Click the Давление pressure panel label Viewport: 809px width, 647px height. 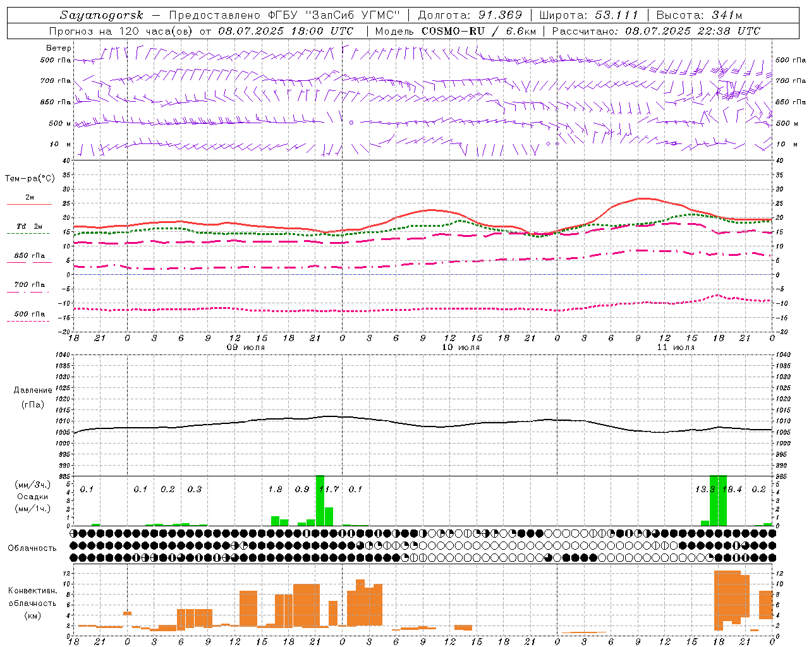pos(33,390)
